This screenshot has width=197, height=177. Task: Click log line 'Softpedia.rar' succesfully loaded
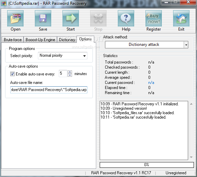[133, 117]
